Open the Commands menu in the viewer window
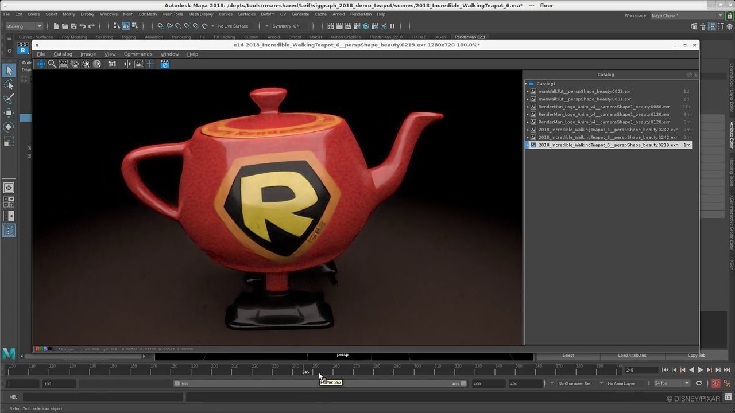The image size is (735, 413). (x=138, y=54)
